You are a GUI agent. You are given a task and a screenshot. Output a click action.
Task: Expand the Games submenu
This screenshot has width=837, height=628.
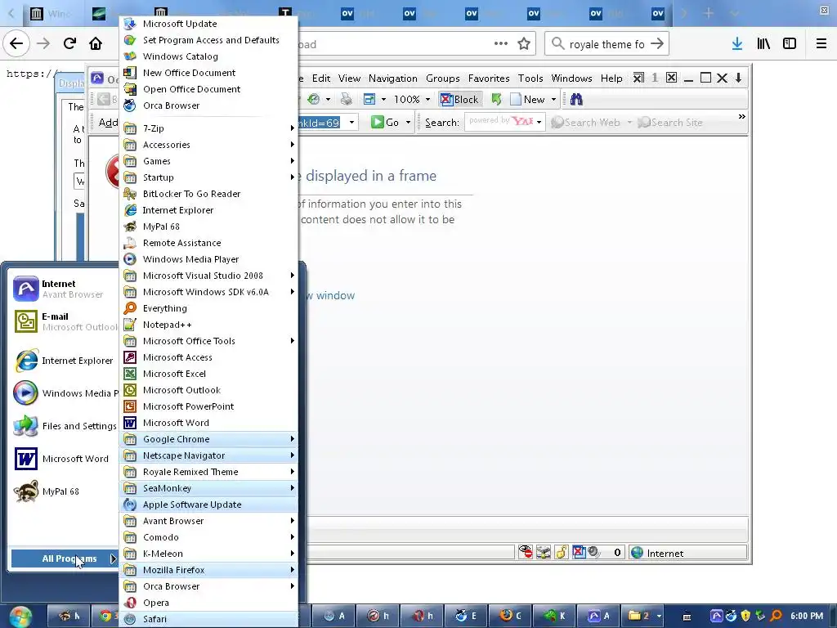208,161
